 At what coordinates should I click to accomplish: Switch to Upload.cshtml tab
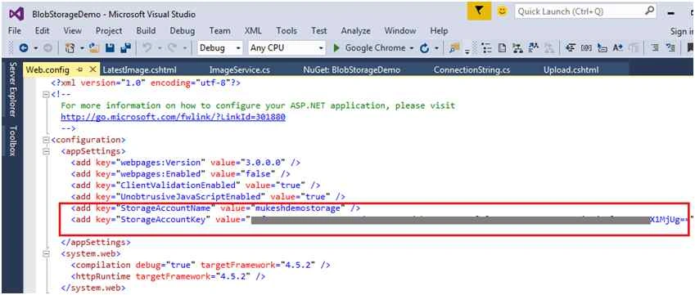tap(571, 70)
